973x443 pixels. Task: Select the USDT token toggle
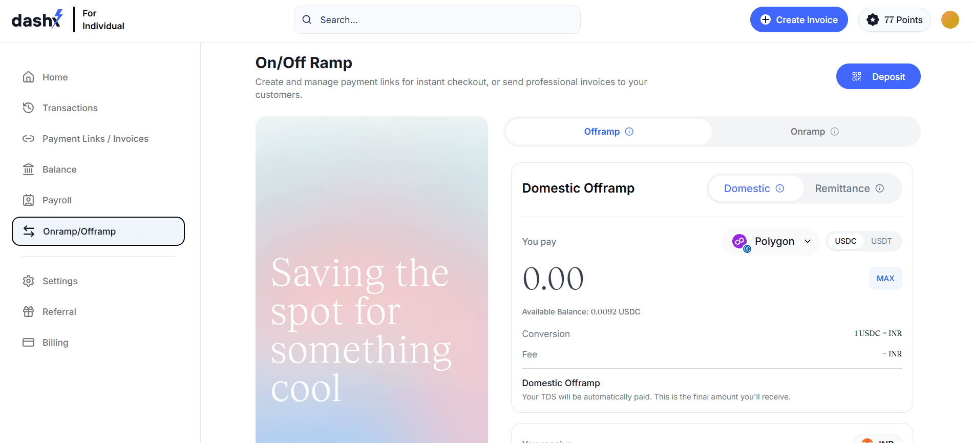(x=881, y=241)
